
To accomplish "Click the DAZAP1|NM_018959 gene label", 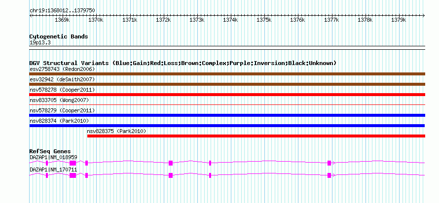I will point(53,157).
